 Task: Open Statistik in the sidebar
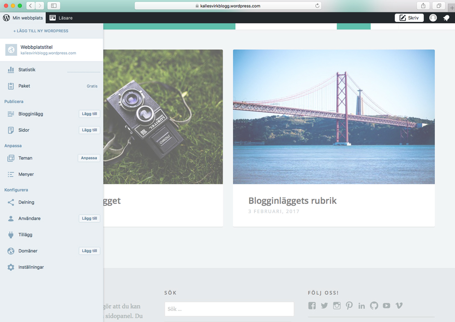tap(27, 70)
